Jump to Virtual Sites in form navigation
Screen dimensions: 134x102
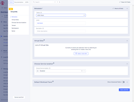click(x=15, y=20)
